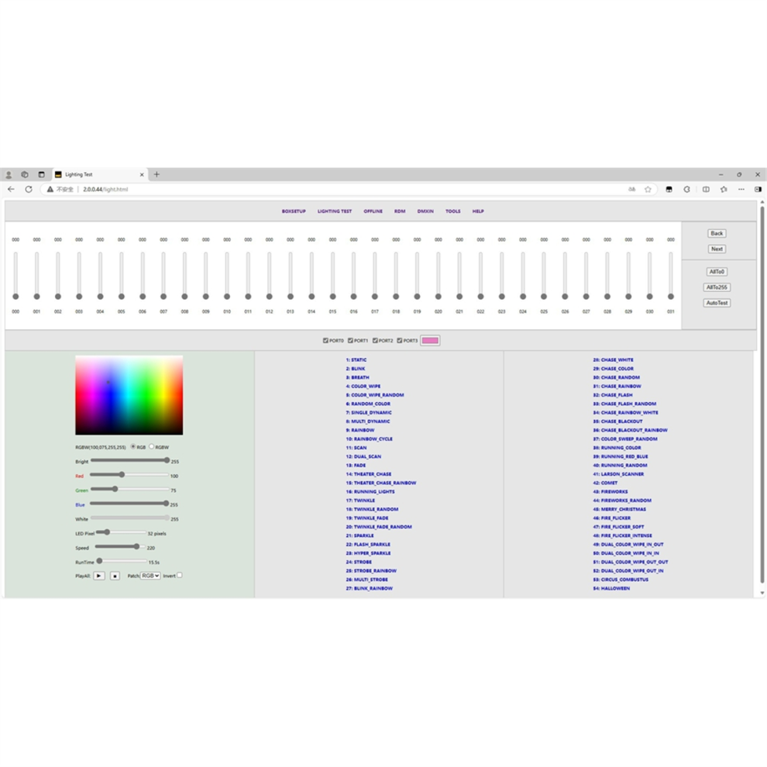Go back using the browser back arrow
The height and width of the screenshot is (767, 767).
pyautogui.click(x=11, y=189)
